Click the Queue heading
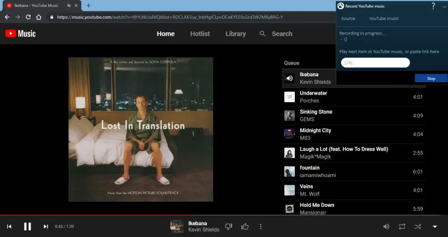This screenshot has height=237, width=448. [x=291, y=63]
